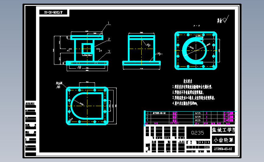Click the 其余 surface roughness symbol

[x=223, y=19]
